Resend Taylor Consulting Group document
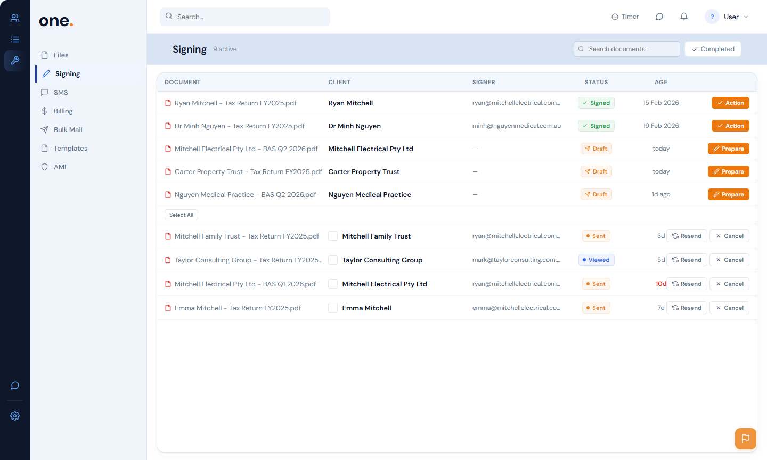767x460 pixels. [687, 260]
